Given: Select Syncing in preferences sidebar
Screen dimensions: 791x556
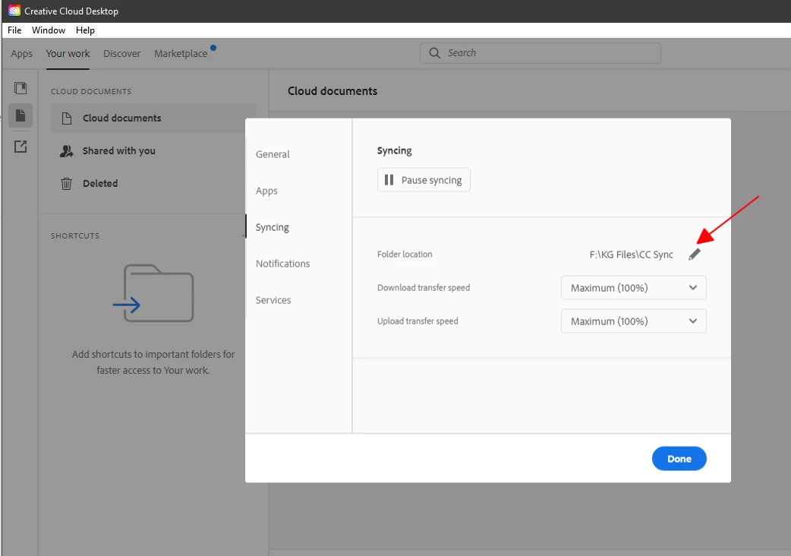Looking at the screenshot, I should pyautogui.click(x=273, y=227).
